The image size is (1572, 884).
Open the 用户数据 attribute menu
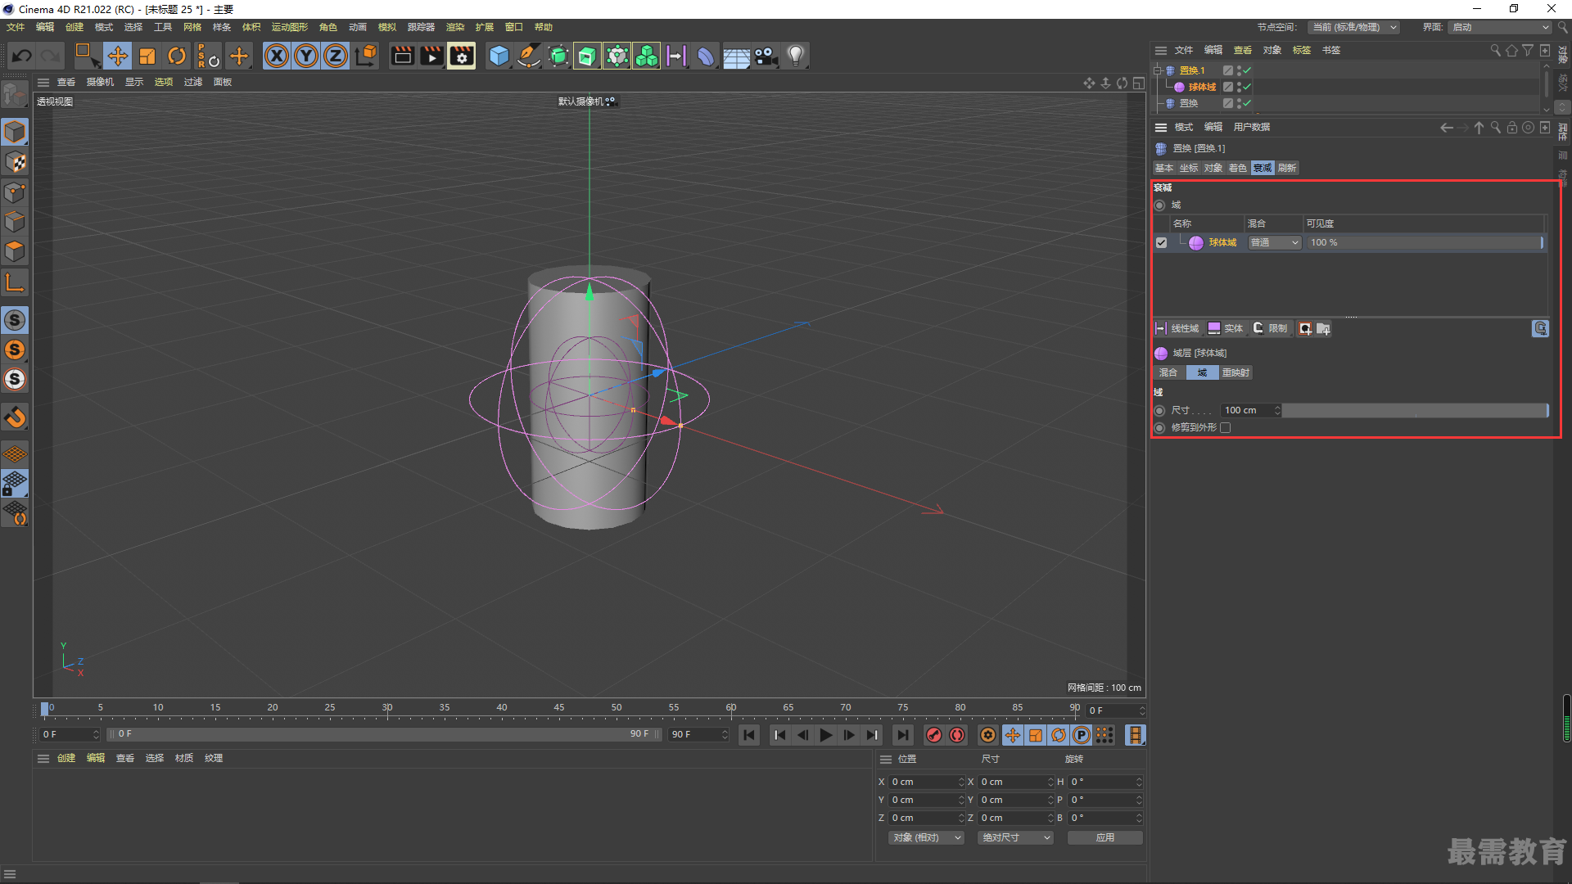click(1252, 128)
